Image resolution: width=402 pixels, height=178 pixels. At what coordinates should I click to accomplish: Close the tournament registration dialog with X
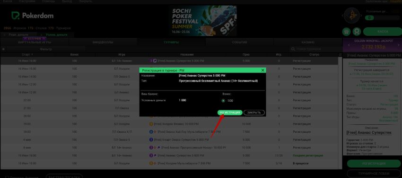[x=262, y=70]
